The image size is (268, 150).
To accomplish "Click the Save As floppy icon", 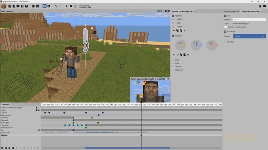I will tap(26, 6).
